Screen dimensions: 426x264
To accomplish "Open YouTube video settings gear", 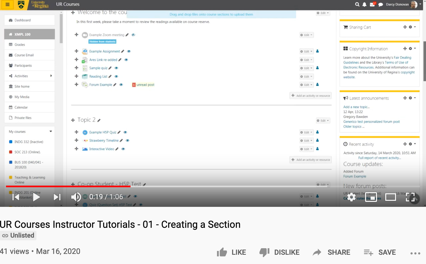I will [x=351, y=197].
